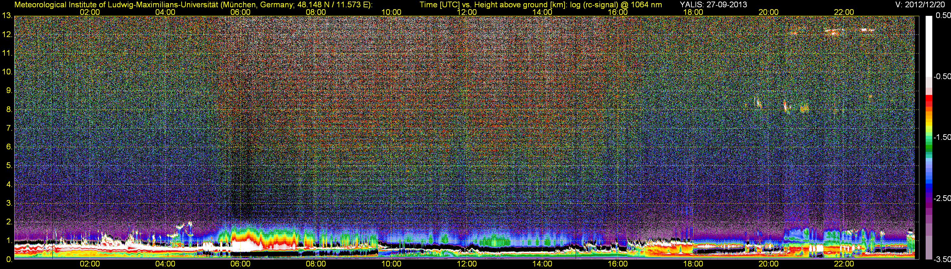Click the 0 km height axis label

(x=9, y=260)
